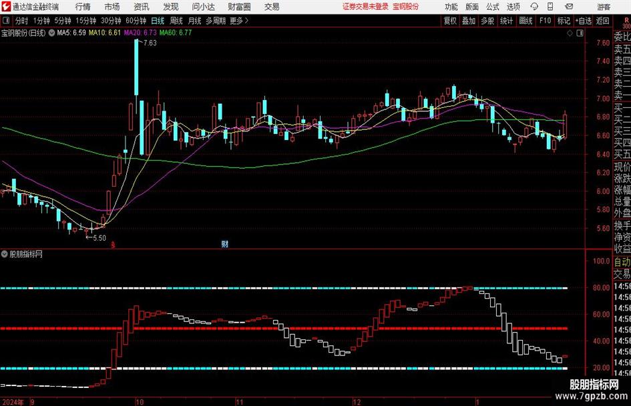Click the 80.00 indicator axis label
Screen dimensions: 631x406
click(601, 288)
